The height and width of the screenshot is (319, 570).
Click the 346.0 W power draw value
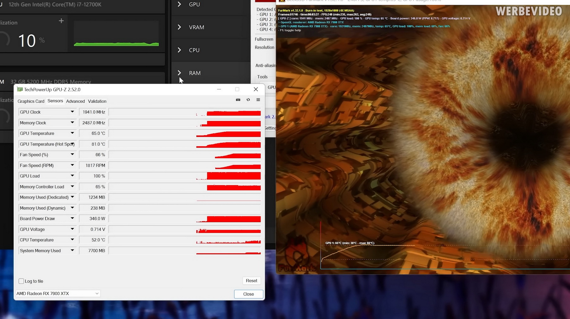tap(92, 219)
